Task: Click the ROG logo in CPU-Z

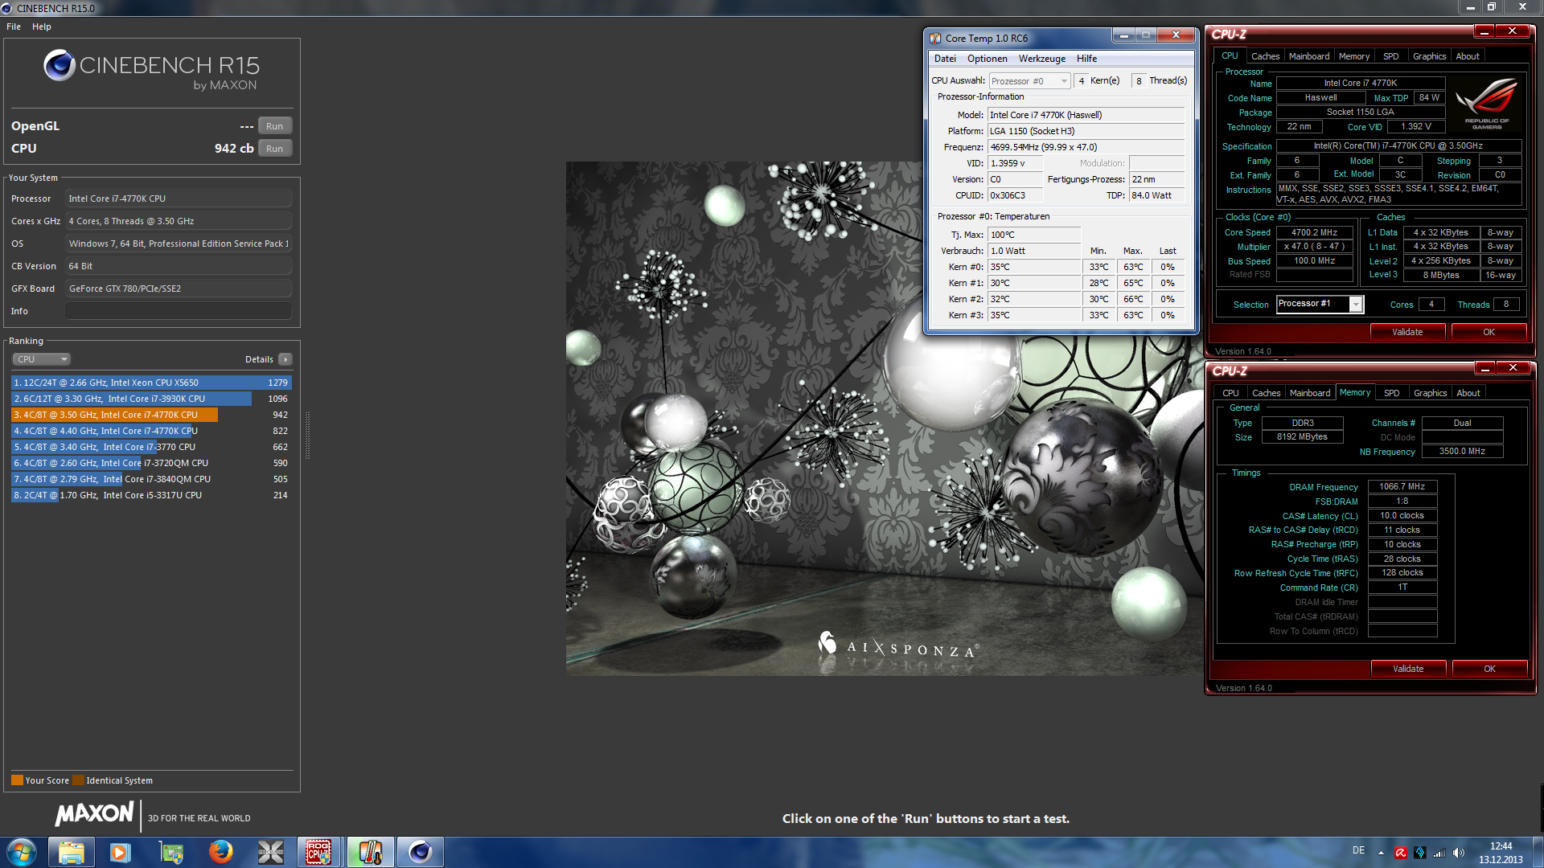Action: point(1486,103)
